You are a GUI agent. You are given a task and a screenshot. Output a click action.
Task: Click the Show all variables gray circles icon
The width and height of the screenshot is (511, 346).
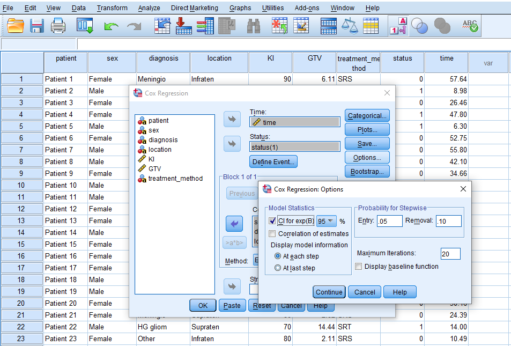(442, 26)
